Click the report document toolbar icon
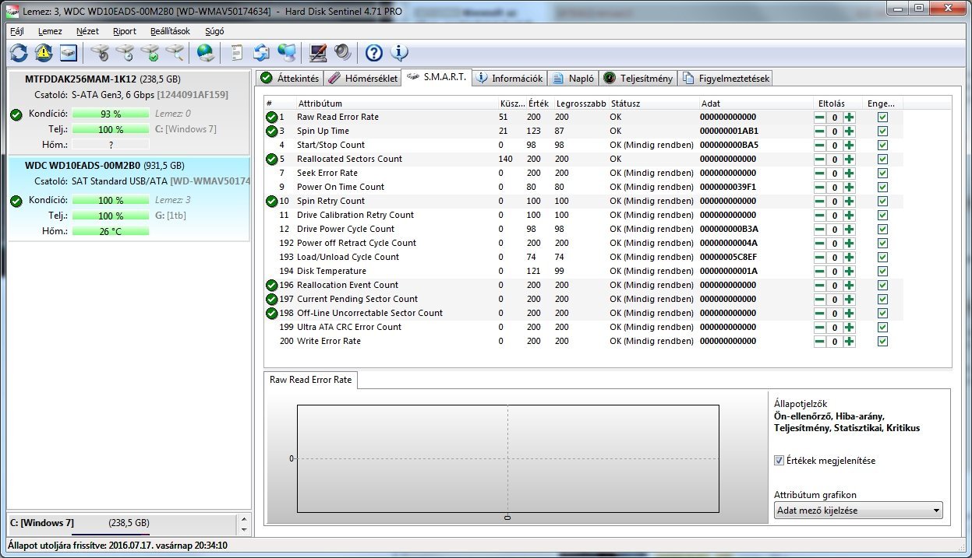 point(237,53)
